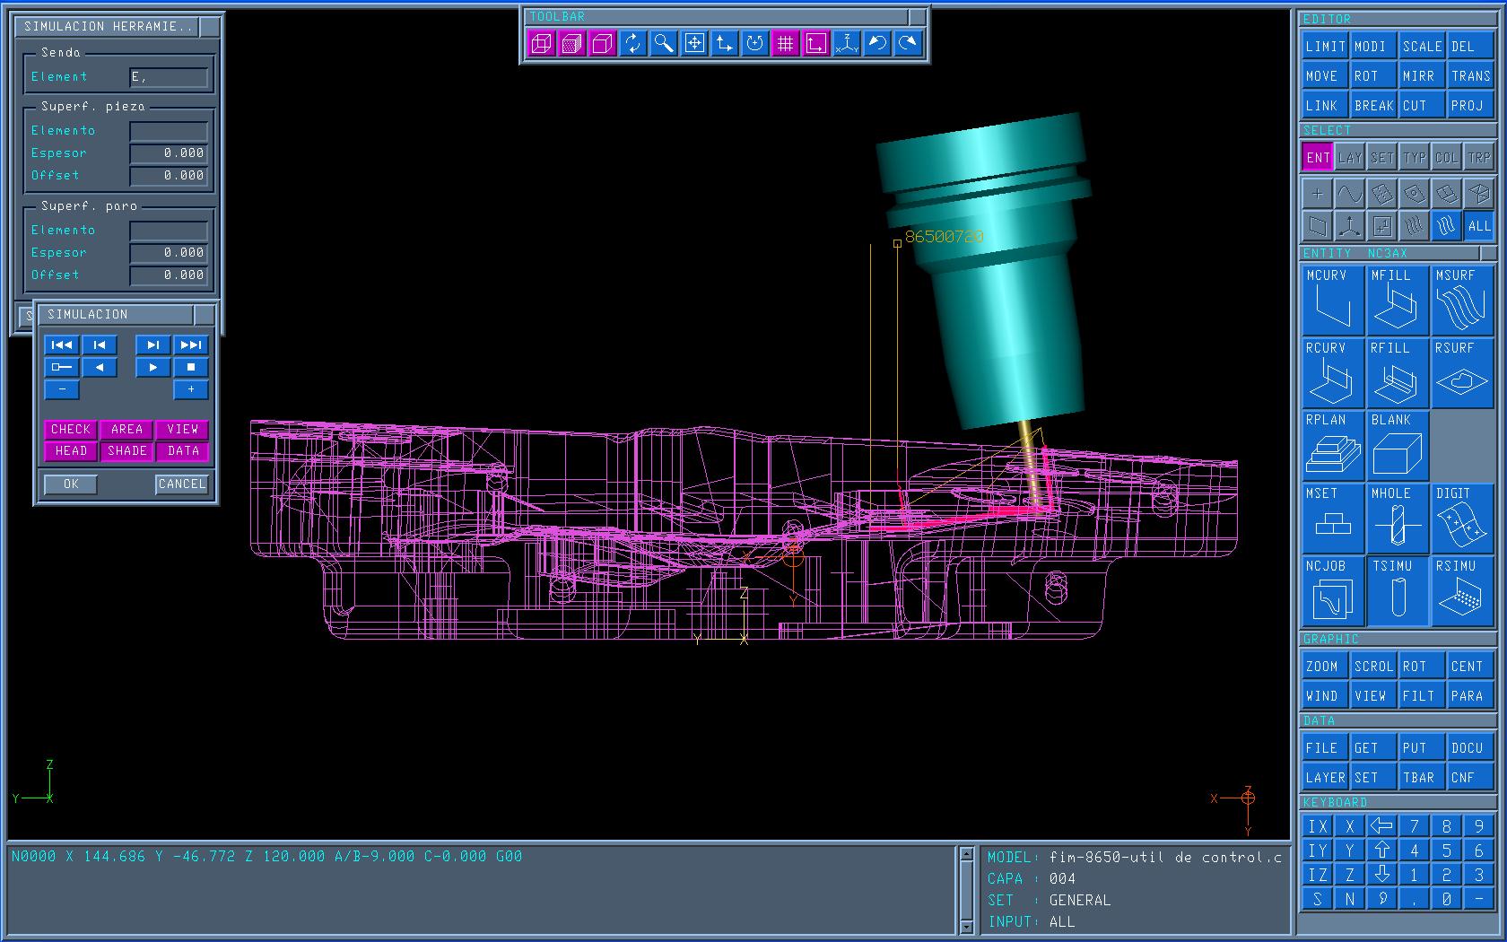Open the RPLAN roughing planes tool
This screenshot has height=942, width=1507.
point(1333,446)
